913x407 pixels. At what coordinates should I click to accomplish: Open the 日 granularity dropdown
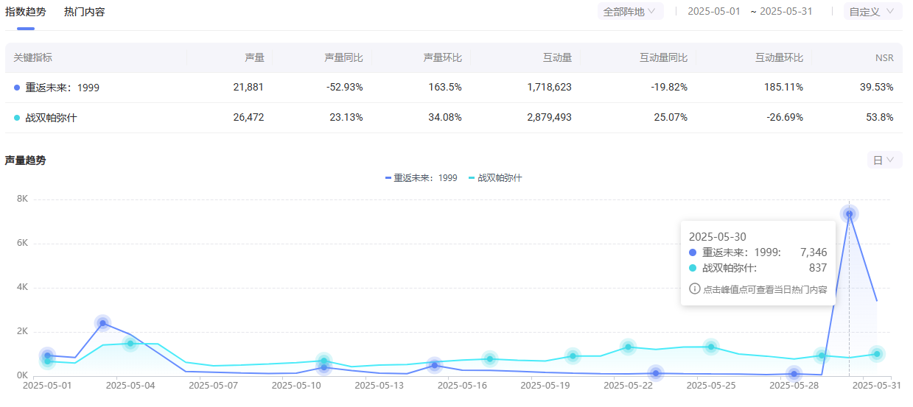point(884,160)
